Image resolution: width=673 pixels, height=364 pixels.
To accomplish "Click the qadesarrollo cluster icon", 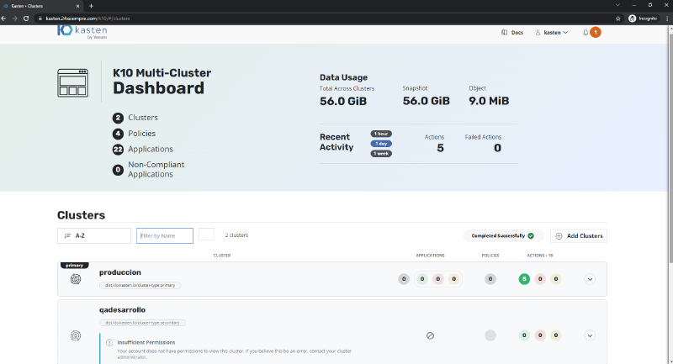I will (76, 335).
